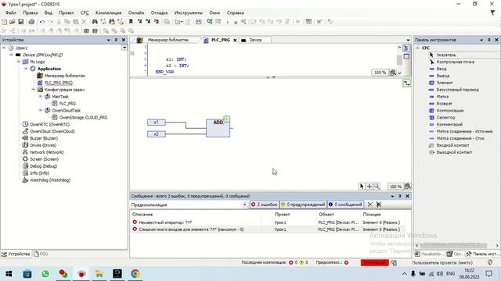Select the x1 input box in the diagram
Viewport: 501px width, 281px height.
pos(157,123)
